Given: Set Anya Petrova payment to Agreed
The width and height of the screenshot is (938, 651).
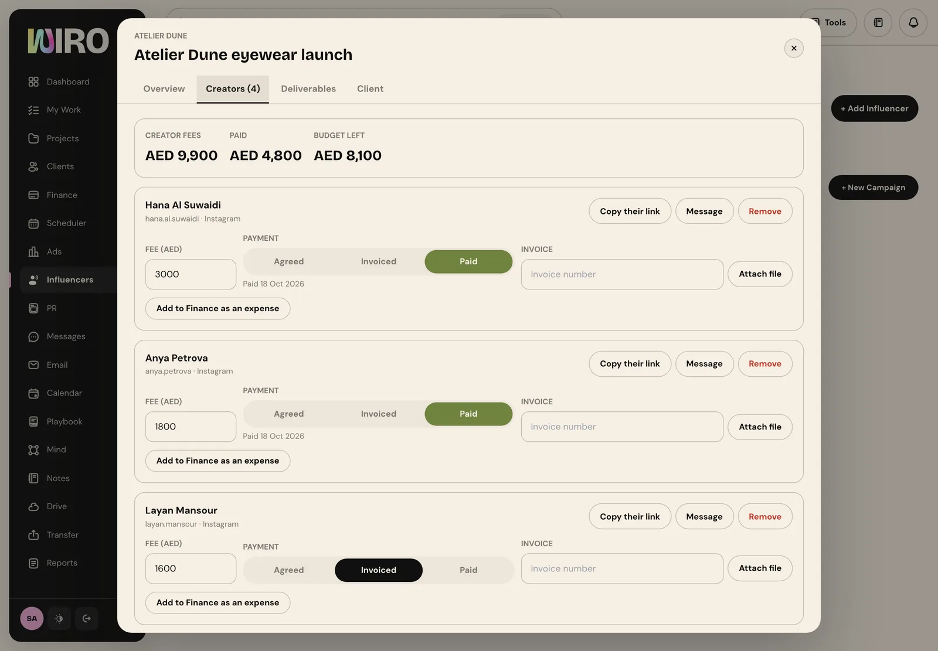Looking at the screenshot, I should (289, 414).
